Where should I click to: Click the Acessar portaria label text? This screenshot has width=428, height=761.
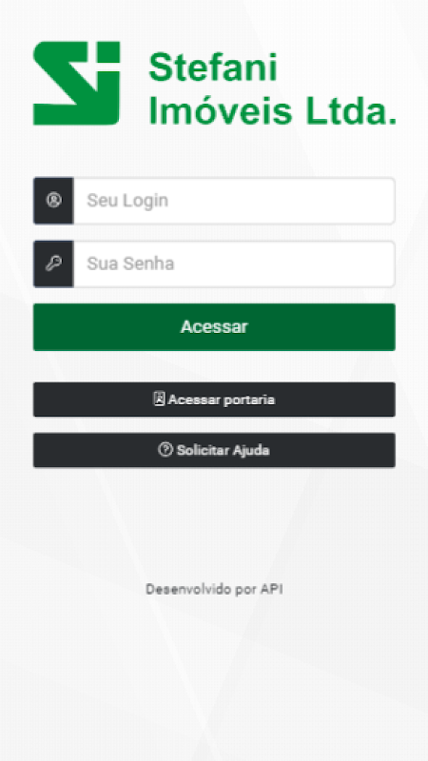[x=222, y=400]
